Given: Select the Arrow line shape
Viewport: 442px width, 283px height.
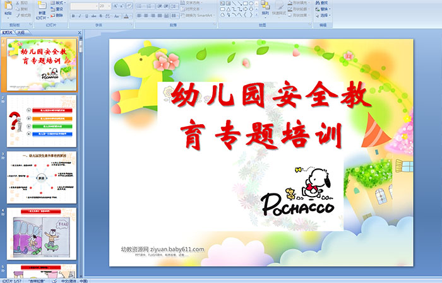Looking at the screenshot, I should [239, 3].
